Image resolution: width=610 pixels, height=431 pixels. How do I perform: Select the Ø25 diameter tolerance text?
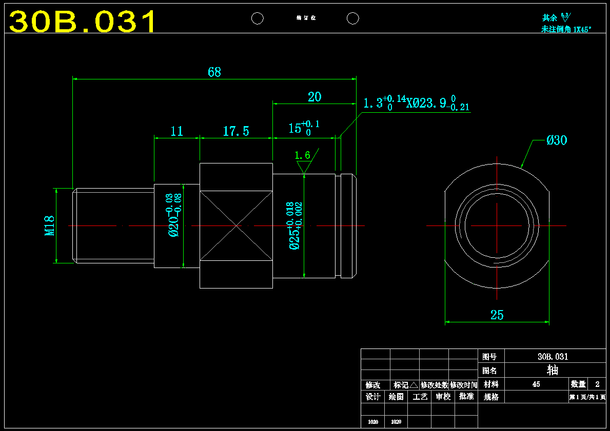[x=296, y=225]
